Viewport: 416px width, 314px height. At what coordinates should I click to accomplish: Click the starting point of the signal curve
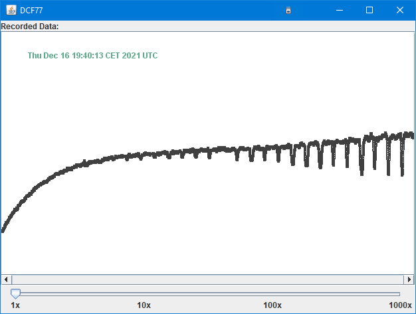[3, 230]
